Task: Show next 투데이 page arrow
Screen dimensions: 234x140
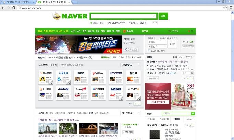Action: pyautogui.click(x=192, y=78)
